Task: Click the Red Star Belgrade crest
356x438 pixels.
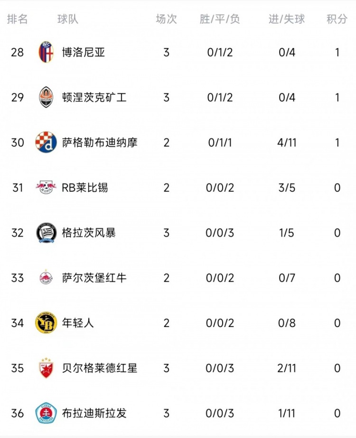Action: (x=46, y=368)
